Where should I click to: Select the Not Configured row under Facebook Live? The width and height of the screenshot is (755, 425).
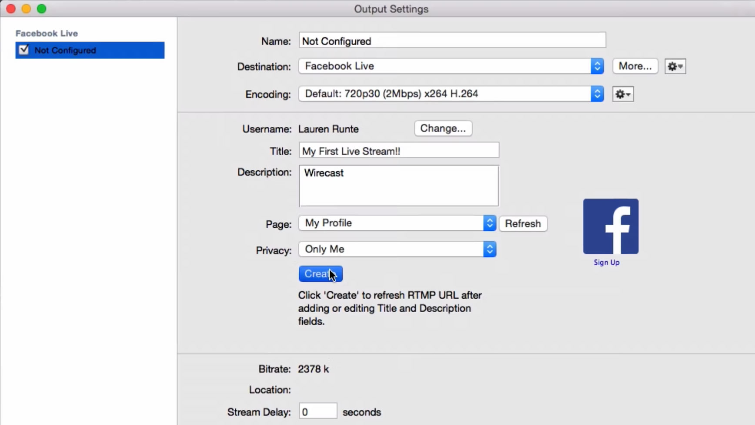point(90,50)
